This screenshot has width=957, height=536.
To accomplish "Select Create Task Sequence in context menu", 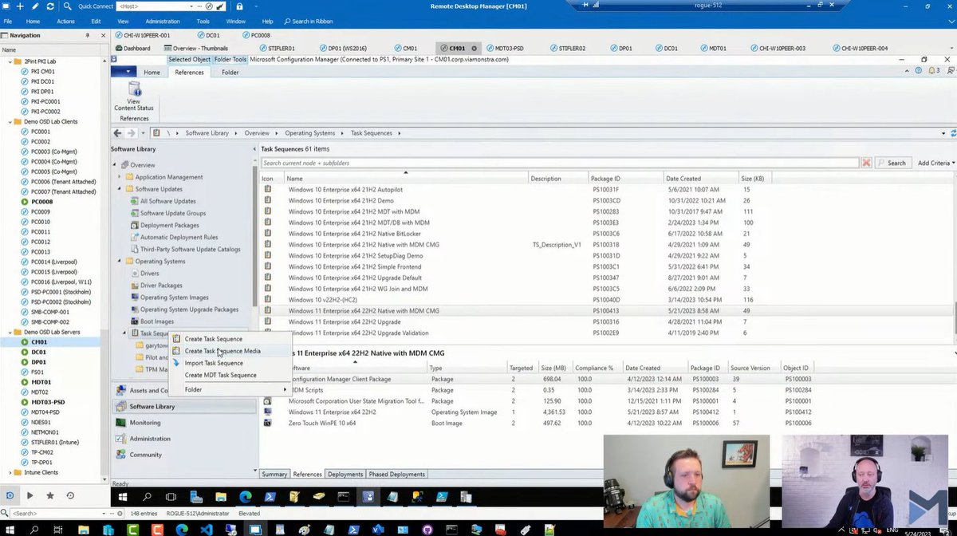I will pos(213,339).
